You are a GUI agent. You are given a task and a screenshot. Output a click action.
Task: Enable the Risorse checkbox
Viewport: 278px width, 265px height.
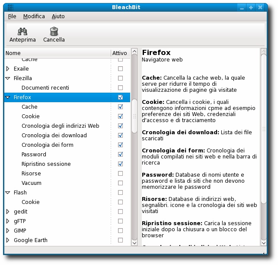tap(120, 173)
